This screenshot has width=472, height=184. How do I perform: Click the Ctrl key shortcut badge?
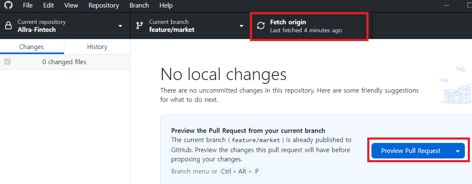(226, 171)
